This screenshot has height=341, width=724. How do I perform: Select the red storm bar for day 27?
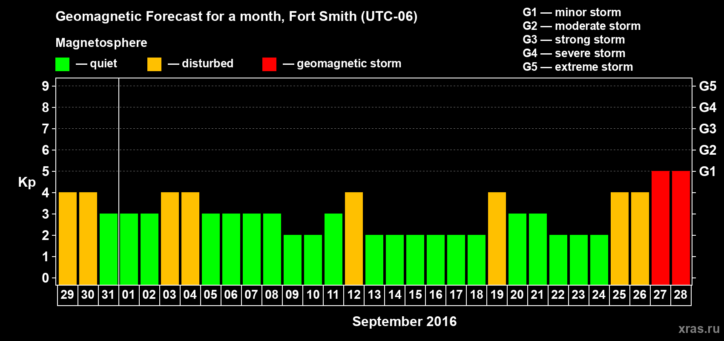[661, 228]
